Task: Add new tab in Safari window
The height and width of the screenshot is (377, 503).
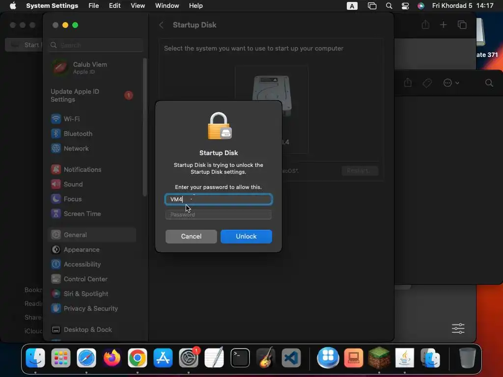Action: coord(444,25)
